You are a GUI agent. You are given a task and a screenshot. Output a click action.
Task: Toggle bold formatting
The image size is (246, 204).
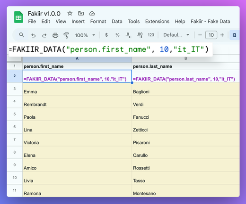pyautogui.click(x=235, y=35)
